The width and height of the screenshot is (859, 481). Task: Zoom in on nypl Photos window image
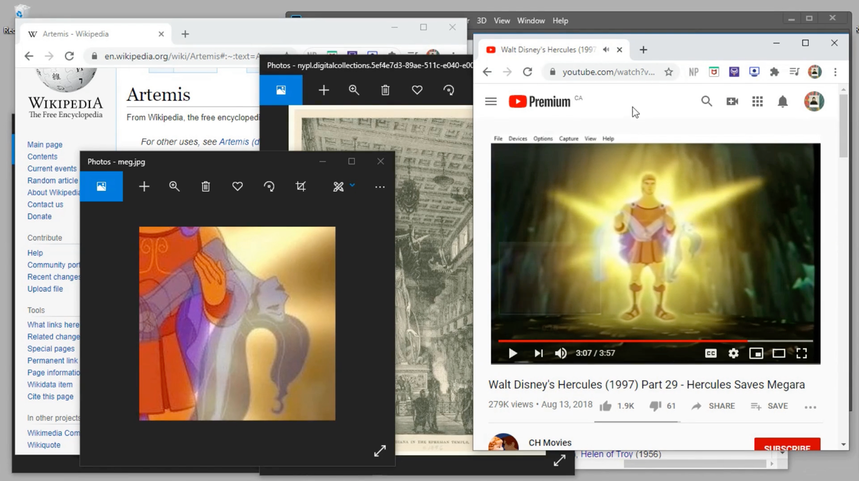(354, 90)
